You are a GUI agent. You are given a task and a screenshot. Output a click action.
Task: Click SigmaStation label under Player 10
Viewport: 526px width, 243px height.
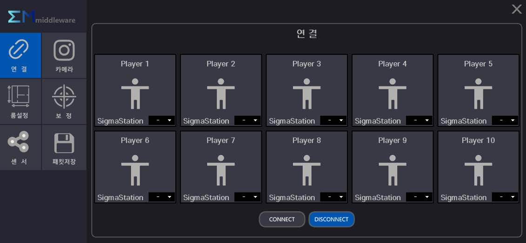pos(464,197)
